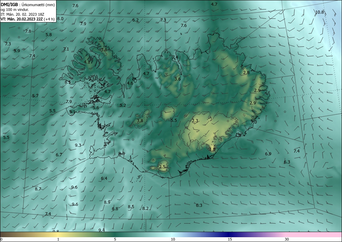Click the 5.9 value on the map
342x242 pixels.
coord(17,51)
